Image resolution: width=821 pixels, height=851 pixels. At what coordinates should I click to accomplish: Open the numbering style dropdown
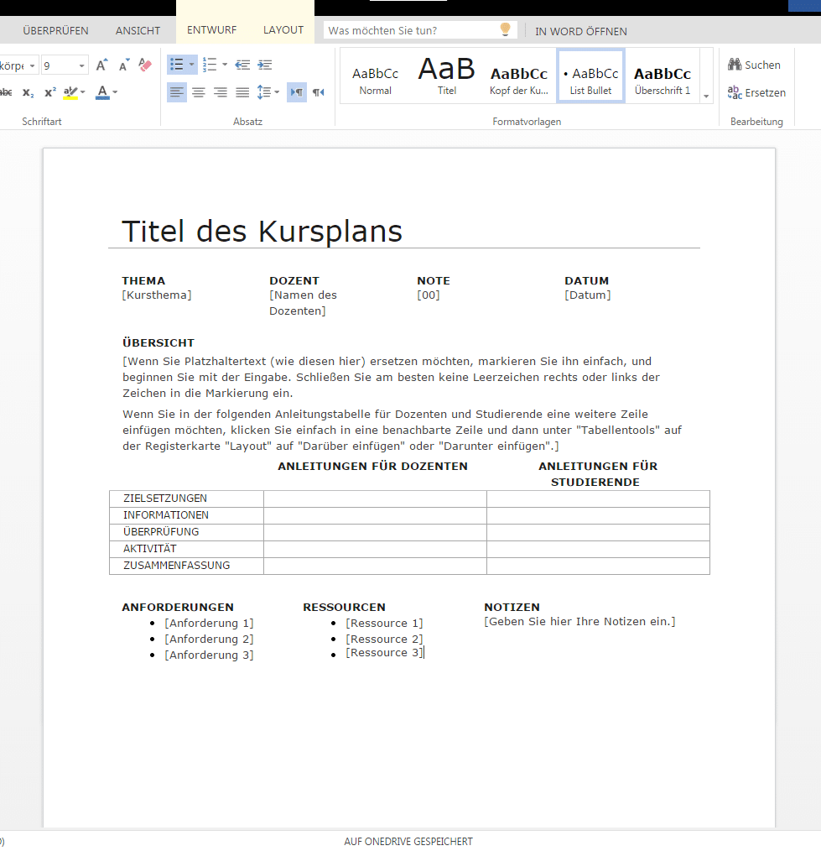click(225, 65)
